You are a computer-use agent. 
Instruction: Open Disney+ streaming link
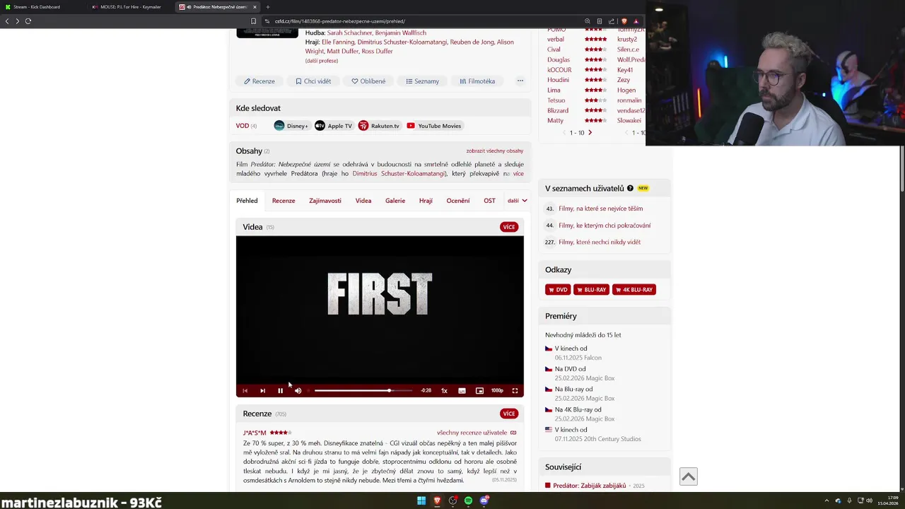coord(291,126)
